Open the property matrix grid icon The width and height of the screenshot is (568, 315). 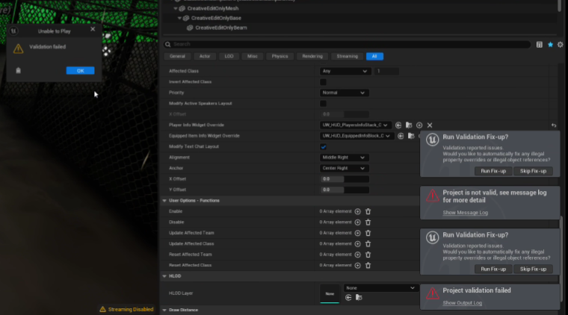click(540, 45)
